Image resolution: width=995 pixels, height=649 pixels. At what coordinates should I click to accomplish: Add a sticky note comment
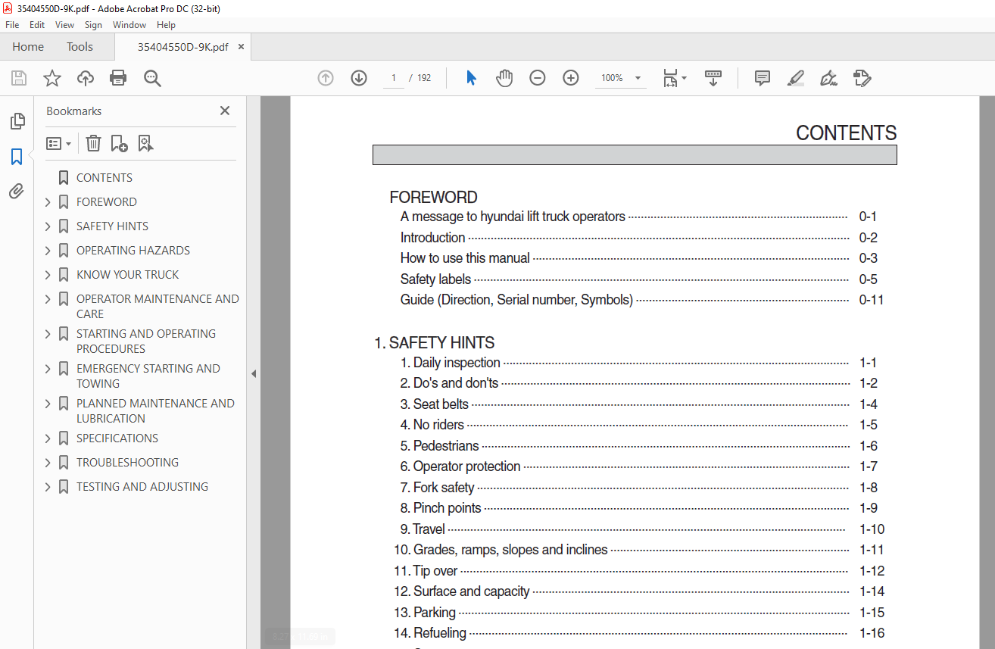(x=763, y=78)
